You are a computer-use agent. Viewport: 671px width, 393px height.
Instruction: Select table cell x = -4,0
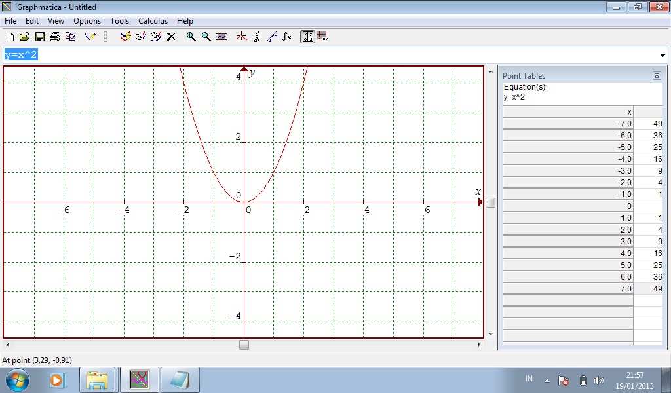pos(568,159)
